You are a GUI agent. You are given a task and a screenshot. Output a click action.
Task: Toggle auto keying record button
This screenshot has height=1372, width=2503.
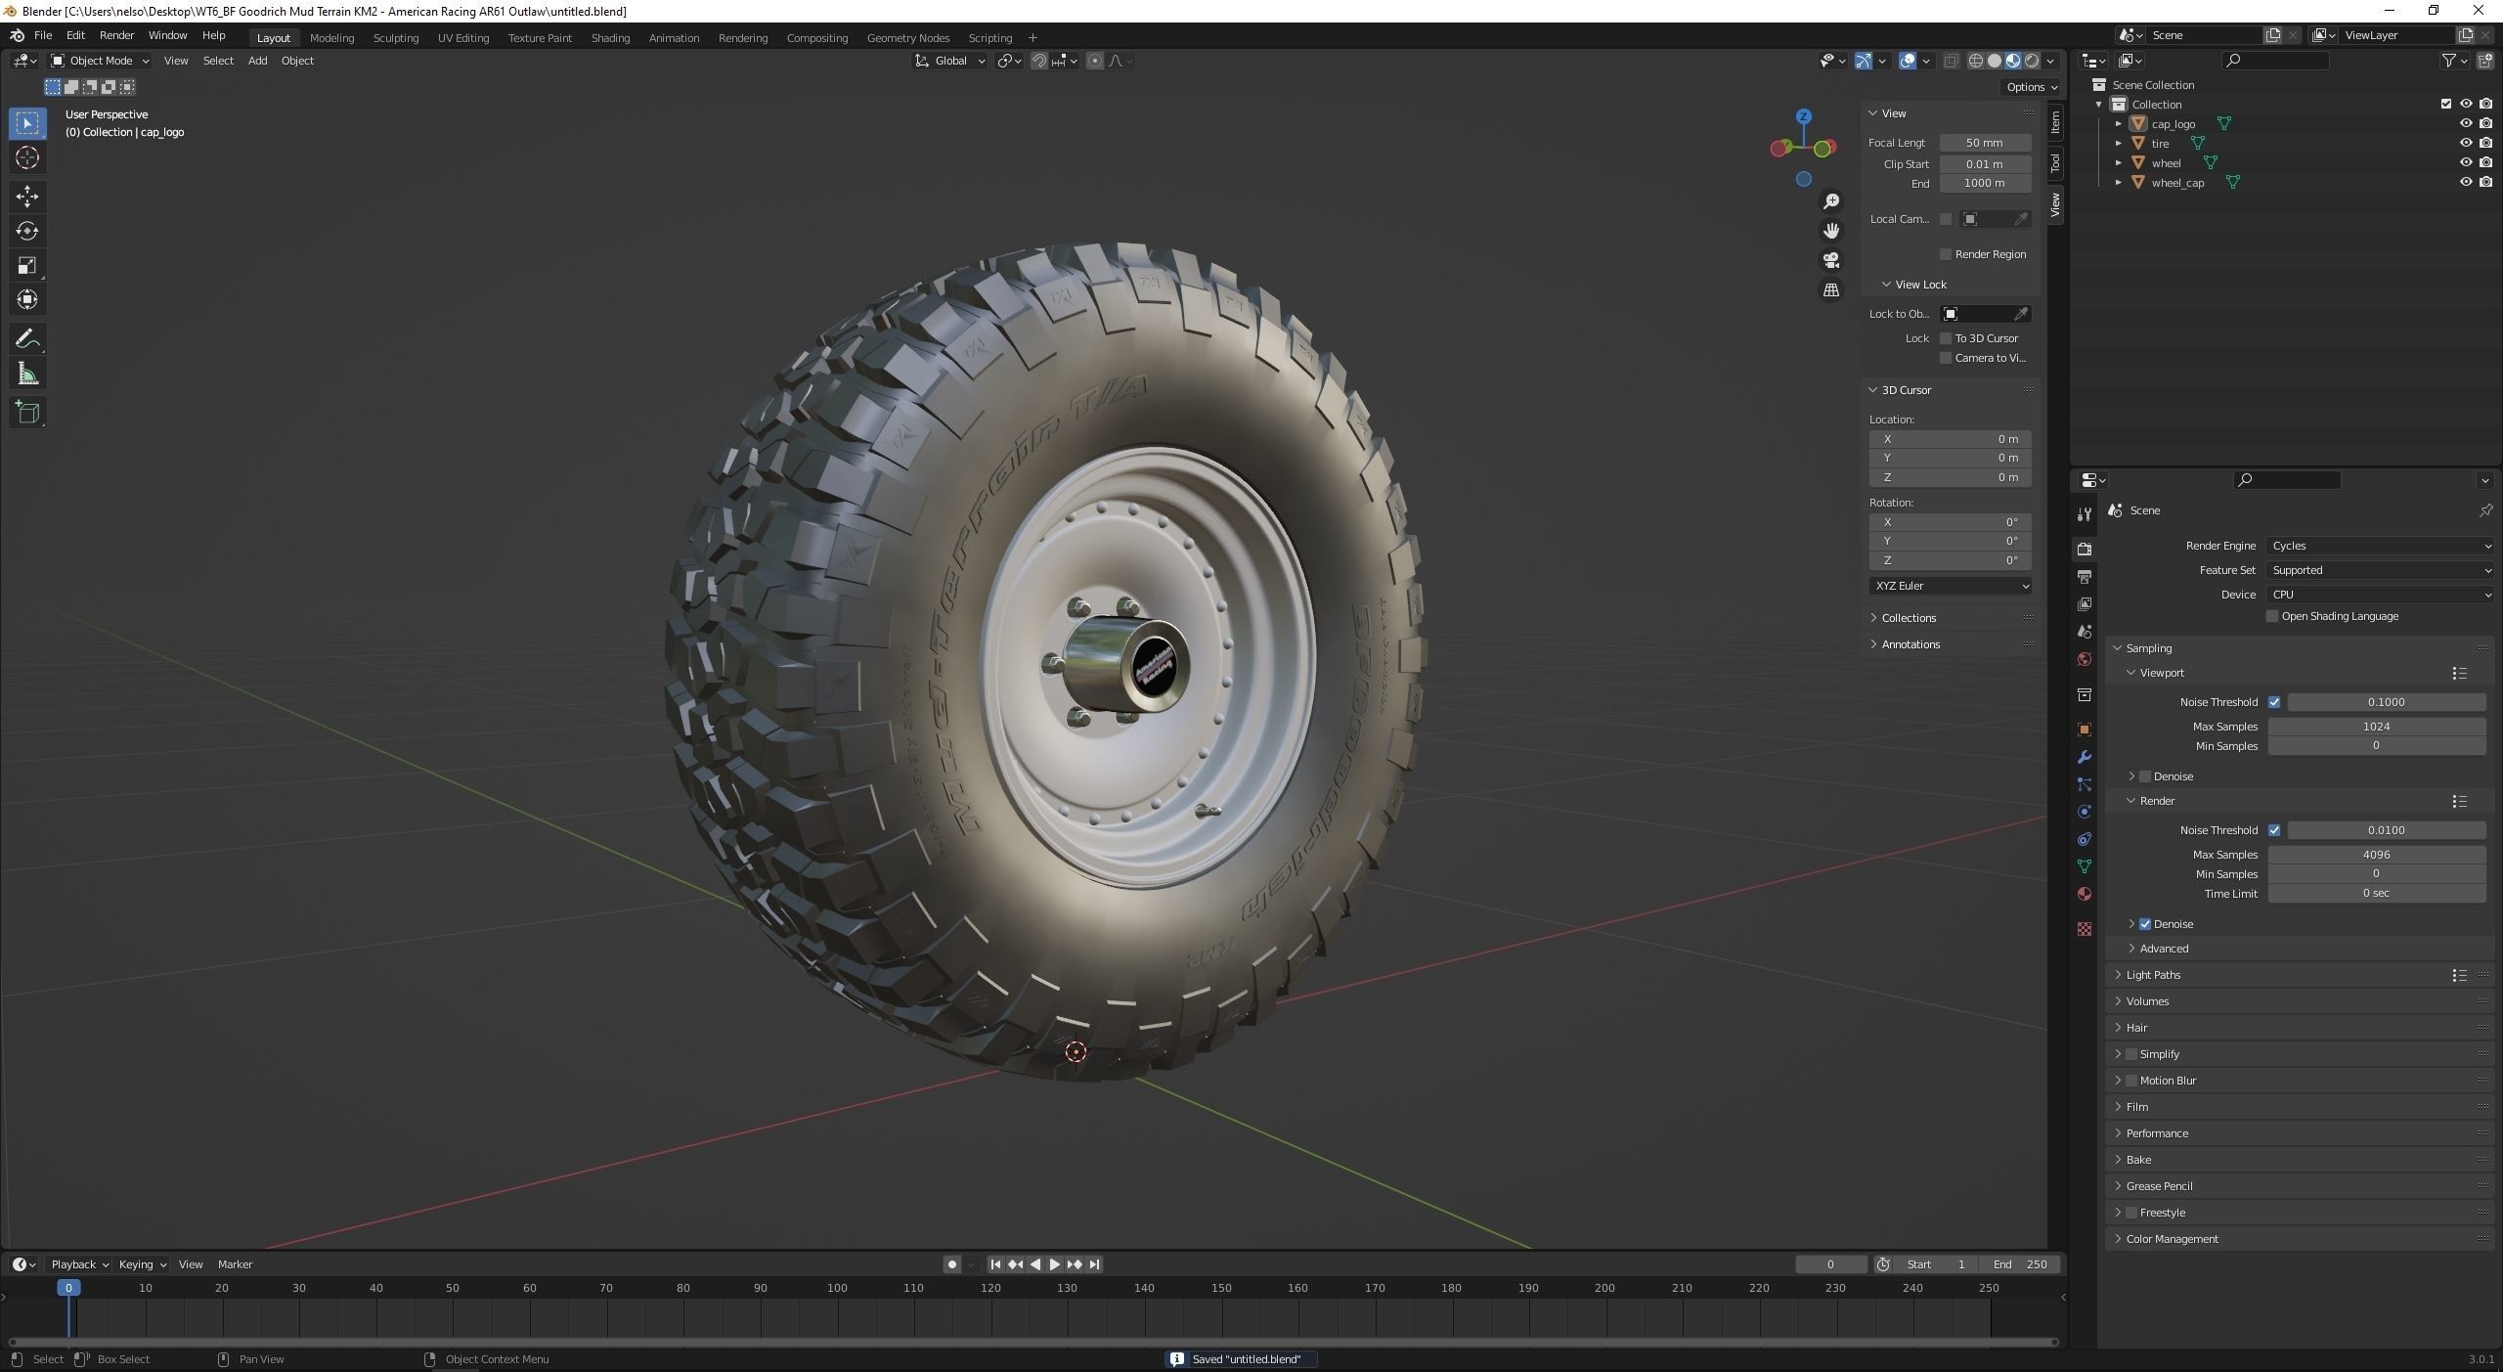(951, 1264)
